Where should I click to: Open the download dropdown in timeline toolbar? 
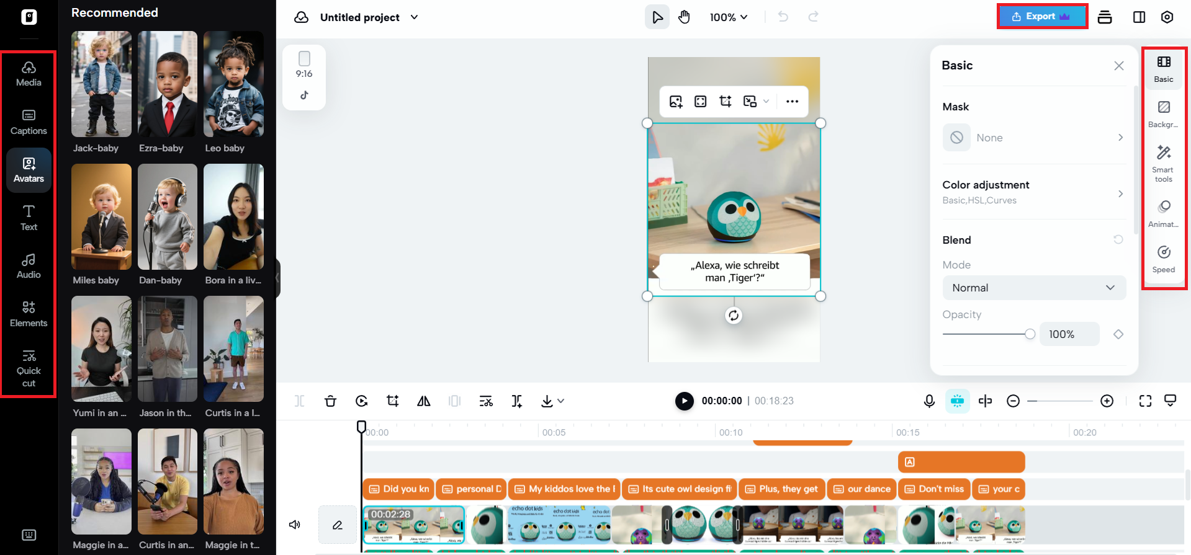pos(552,401)
